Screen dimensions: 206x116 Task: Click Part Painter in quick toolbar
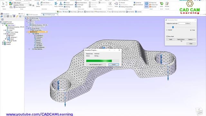[x=130, y=12]
